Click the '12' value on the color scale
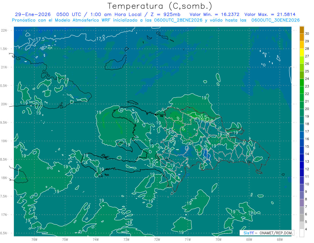The width and height of the screenshot is (314, 243). click(307, 169)
